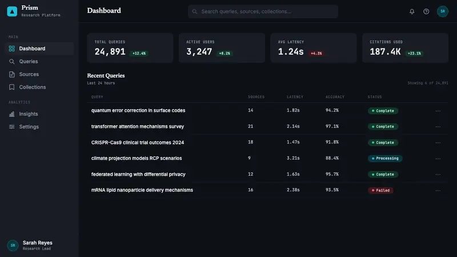Viewport: 457px width, 257px height.
Task: Click the 88.4% accuracy value
Action: (x=332, y=158)
